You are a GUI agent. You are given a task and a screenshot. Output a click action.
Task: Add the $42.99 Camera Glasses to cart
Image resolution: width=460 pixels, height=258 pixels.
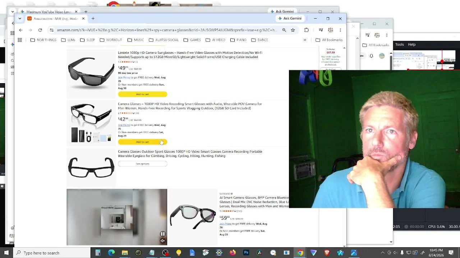142,142
